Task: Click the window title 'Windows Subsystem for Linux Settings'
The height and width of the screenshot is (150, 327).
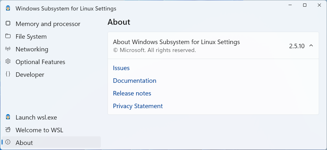Action: [x=66, y=9]
